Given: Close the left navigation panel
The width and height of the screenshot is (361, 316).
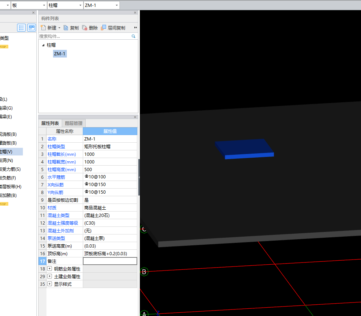Looking at the screenshot, I should (x=33, y=13).
